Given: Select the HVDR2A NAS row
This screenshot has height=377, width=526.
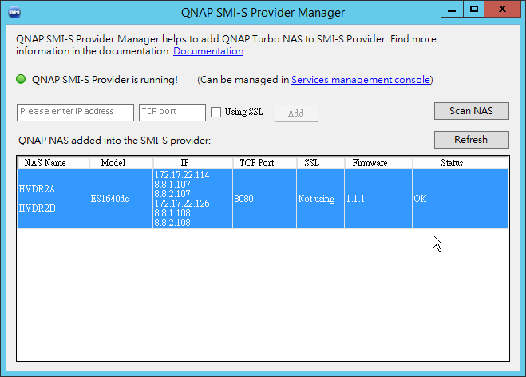Looking at the screenshot, I should [x=36, y=190].
